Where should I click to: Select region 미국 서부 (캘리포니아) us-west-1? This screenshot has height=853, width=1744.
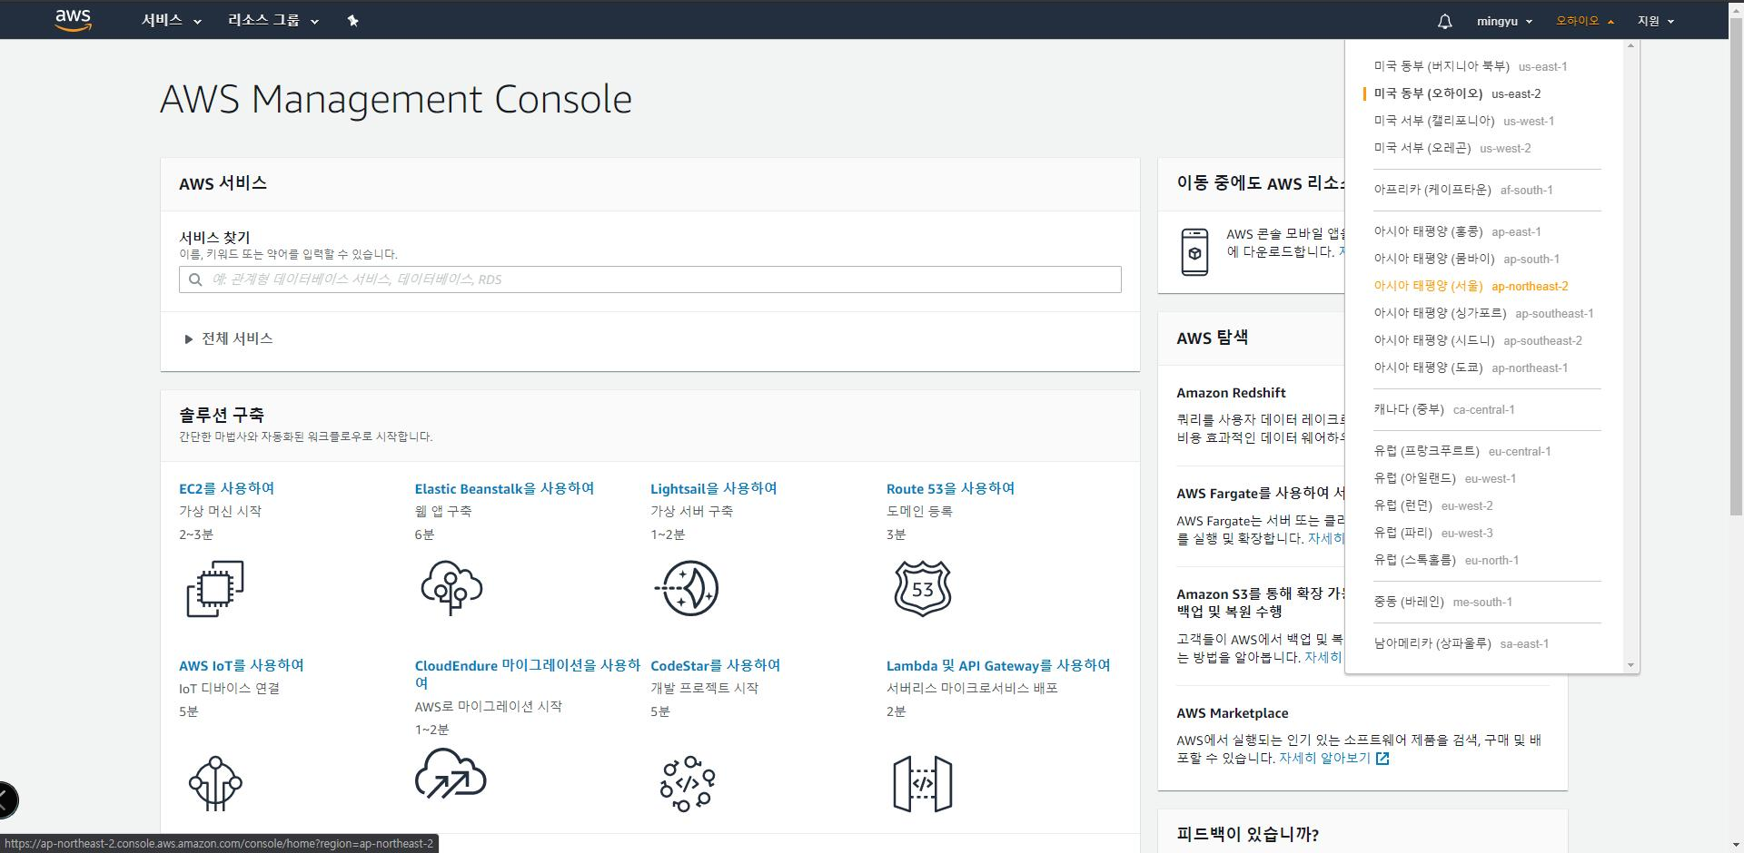pos(1463,121)
